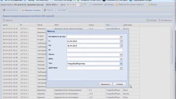Switch to the Журнал входов tab
This screenshot has width=176, height=99.
(31, 10)
